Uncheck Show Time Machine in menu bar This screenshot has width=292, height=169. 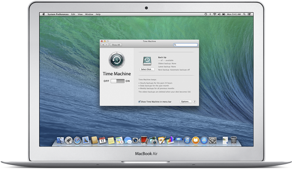coord(139,102)
